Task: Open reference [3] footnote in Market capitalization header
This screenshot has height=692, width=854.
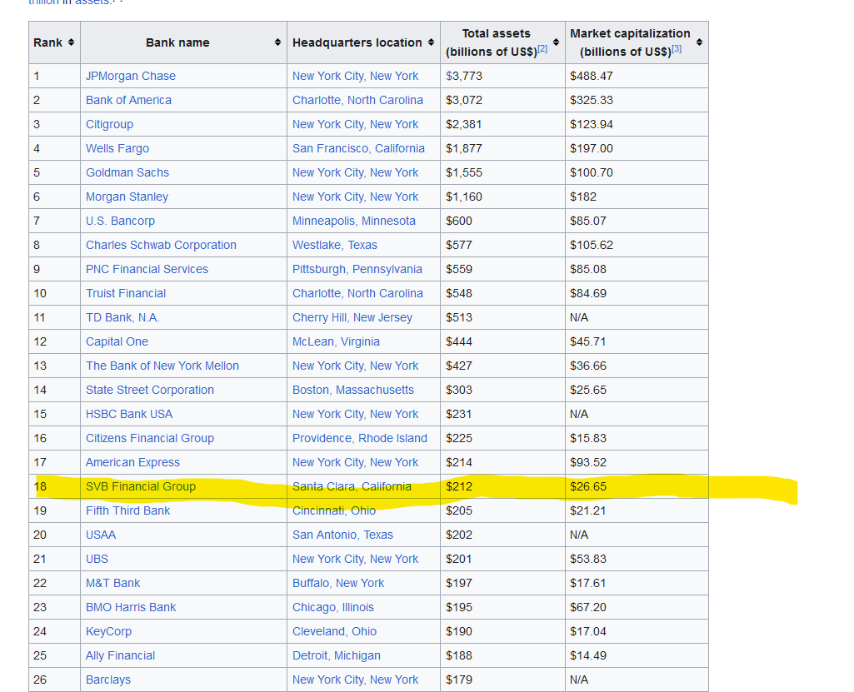Action: click(x=677, y=49)
